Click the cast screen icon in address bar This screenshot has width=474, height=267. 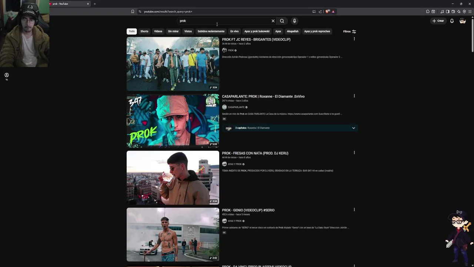(314, 11)
